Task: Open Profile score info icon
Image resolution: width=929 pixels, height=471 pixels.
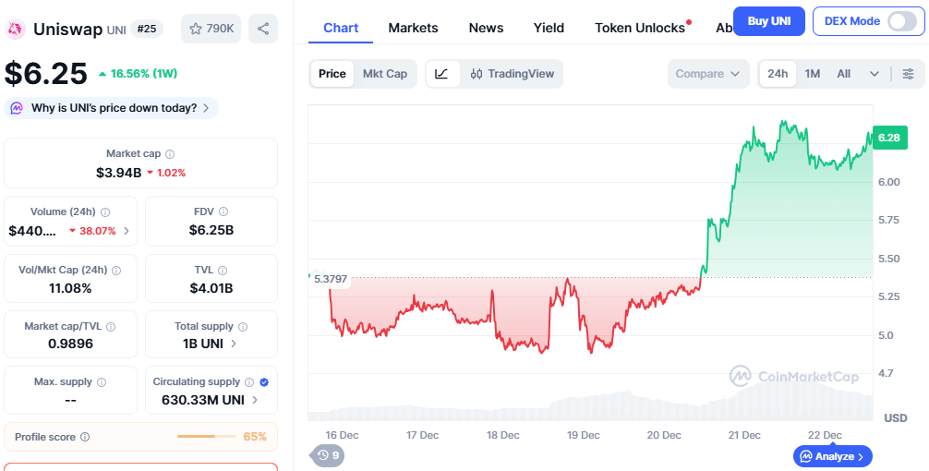Action: (85, 437)
